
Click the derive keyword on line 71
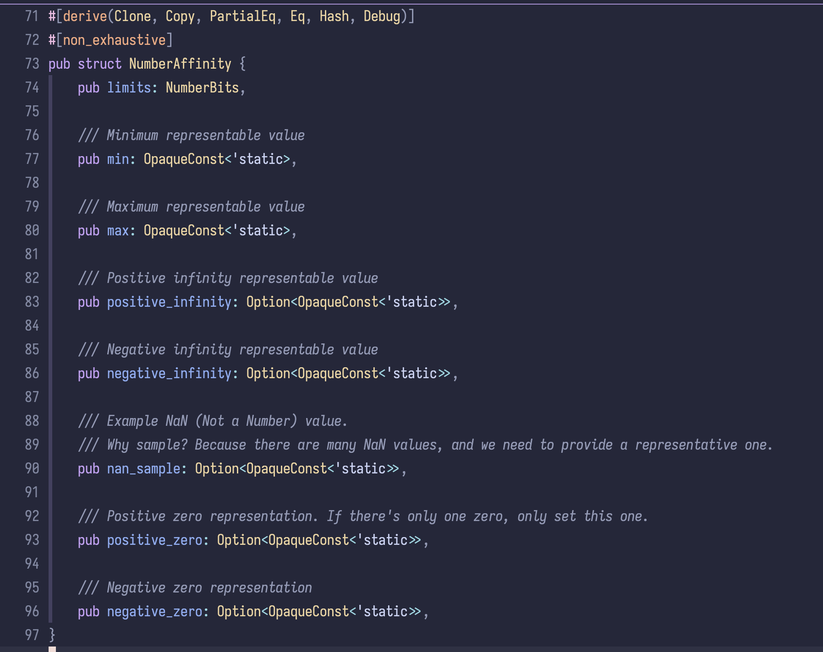click(85, 16)
